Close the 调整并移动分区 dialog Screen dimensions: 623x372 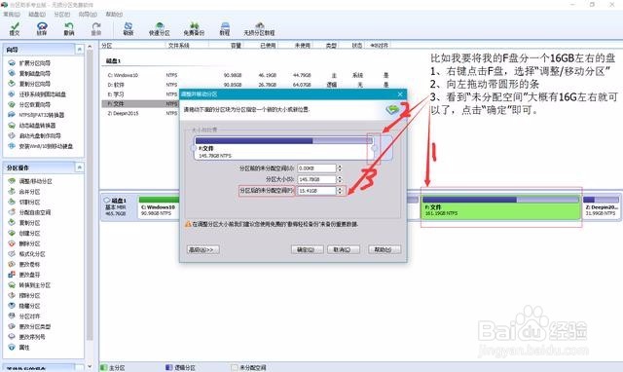(x=400, y=94)
